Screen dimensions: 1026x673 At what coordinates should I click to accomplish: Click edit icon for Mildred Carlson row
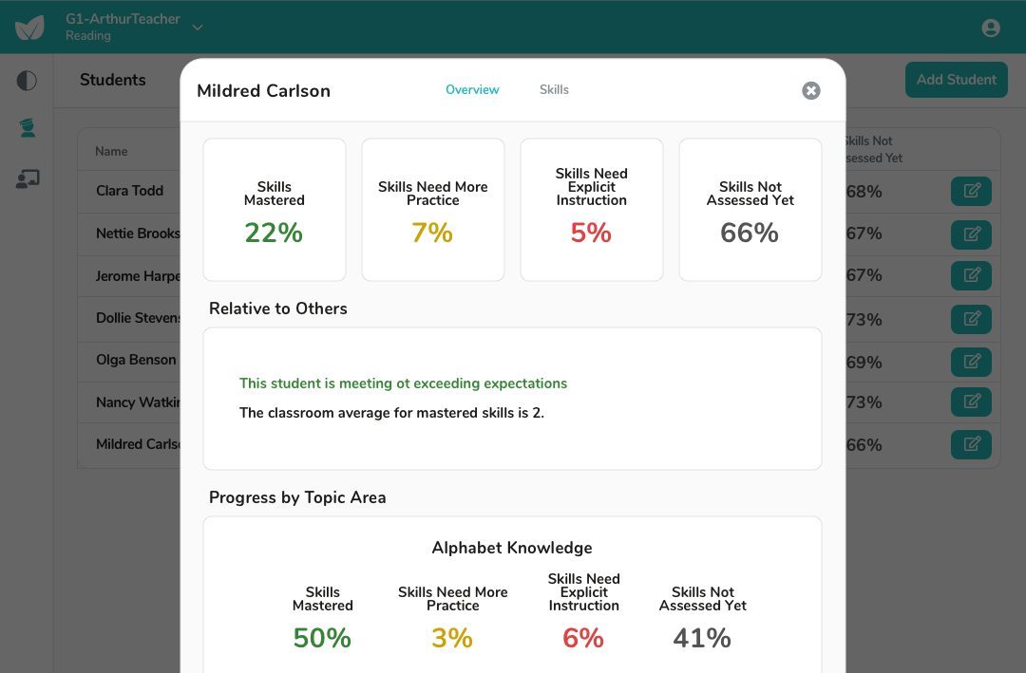click(x=971, y=445)
